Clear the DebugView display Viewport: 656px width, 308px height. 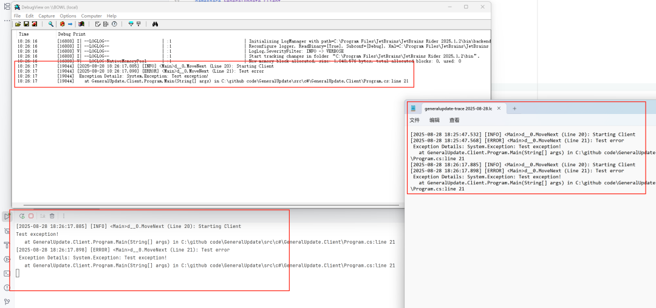pos(98,24)
